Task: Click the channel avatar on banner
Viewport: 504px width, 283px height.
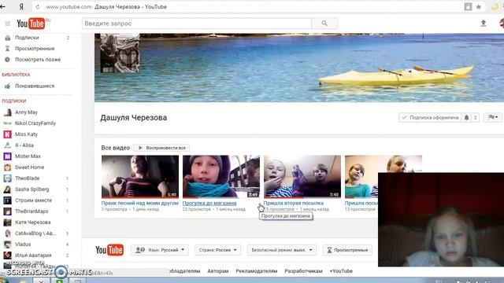Action: (x=120, y=53)
